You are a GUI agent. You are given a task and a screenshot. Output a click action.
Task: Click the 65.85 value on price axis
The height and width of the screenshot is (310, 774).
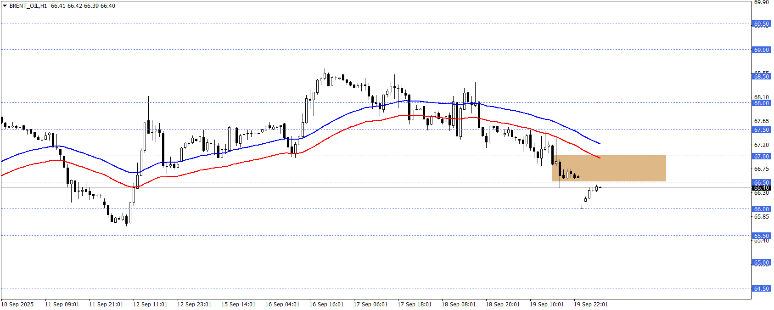point(761,216)
